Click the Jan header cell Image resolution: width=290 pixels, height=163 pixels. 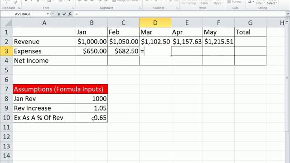click(x=92, y=32)
